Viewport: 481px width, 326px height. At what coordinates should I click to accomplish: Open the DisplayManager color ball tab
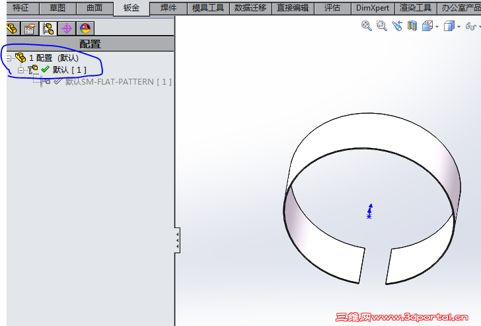coord(85,28)
